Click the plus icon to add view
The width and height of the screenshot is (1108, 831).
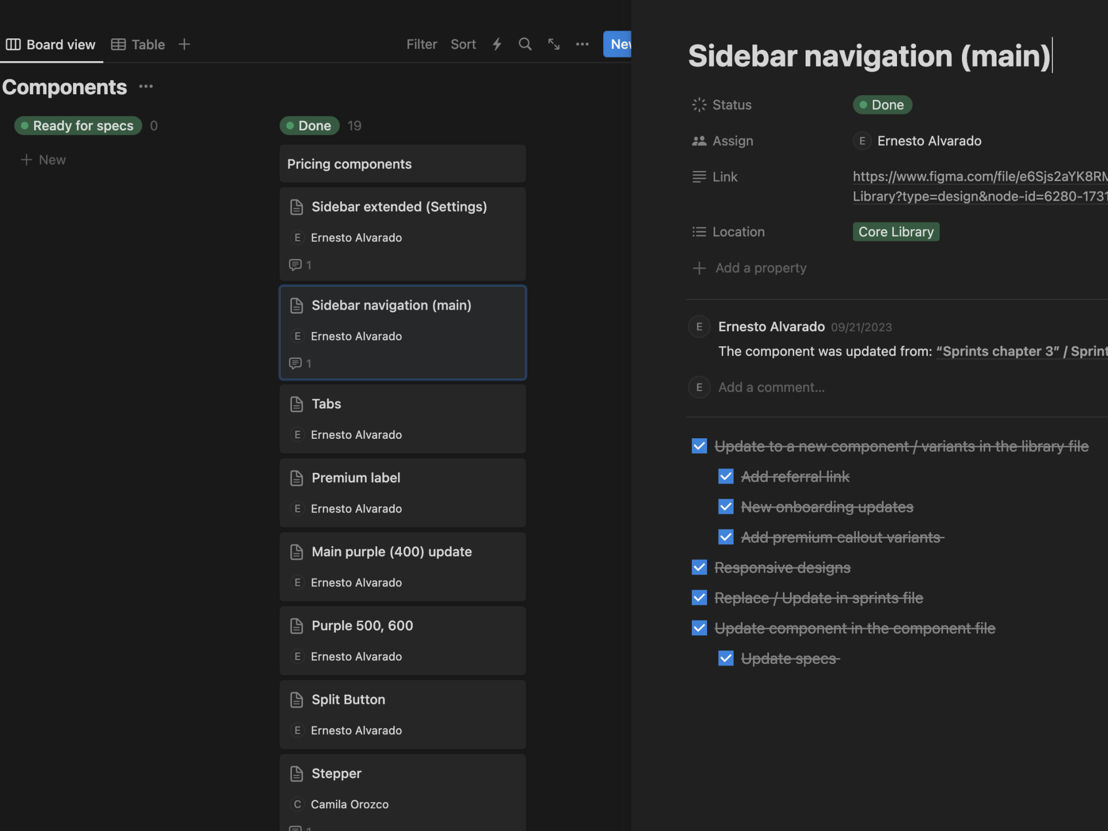(x=184, y=44)
